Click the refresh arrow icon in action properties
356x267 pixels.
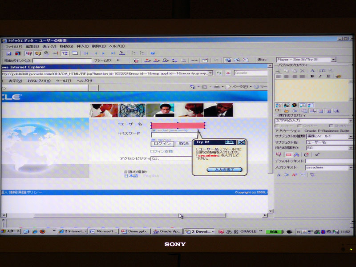[306, 154]
